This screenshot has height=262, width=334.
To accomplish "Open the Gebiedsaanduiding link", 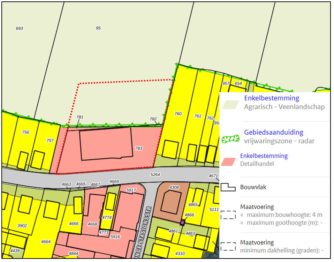I will click(x=273, y=132).
